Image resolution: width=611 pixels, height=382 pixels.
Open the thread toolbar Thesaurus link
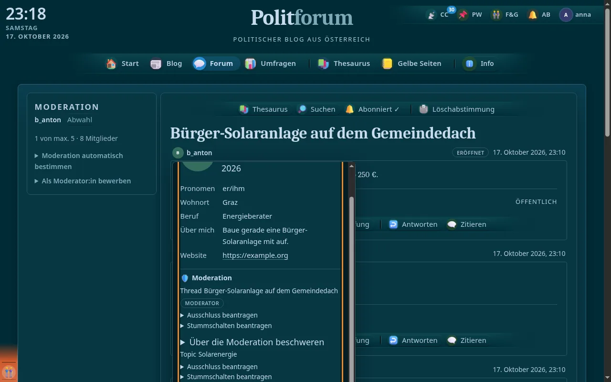click(x=263, y=109)
